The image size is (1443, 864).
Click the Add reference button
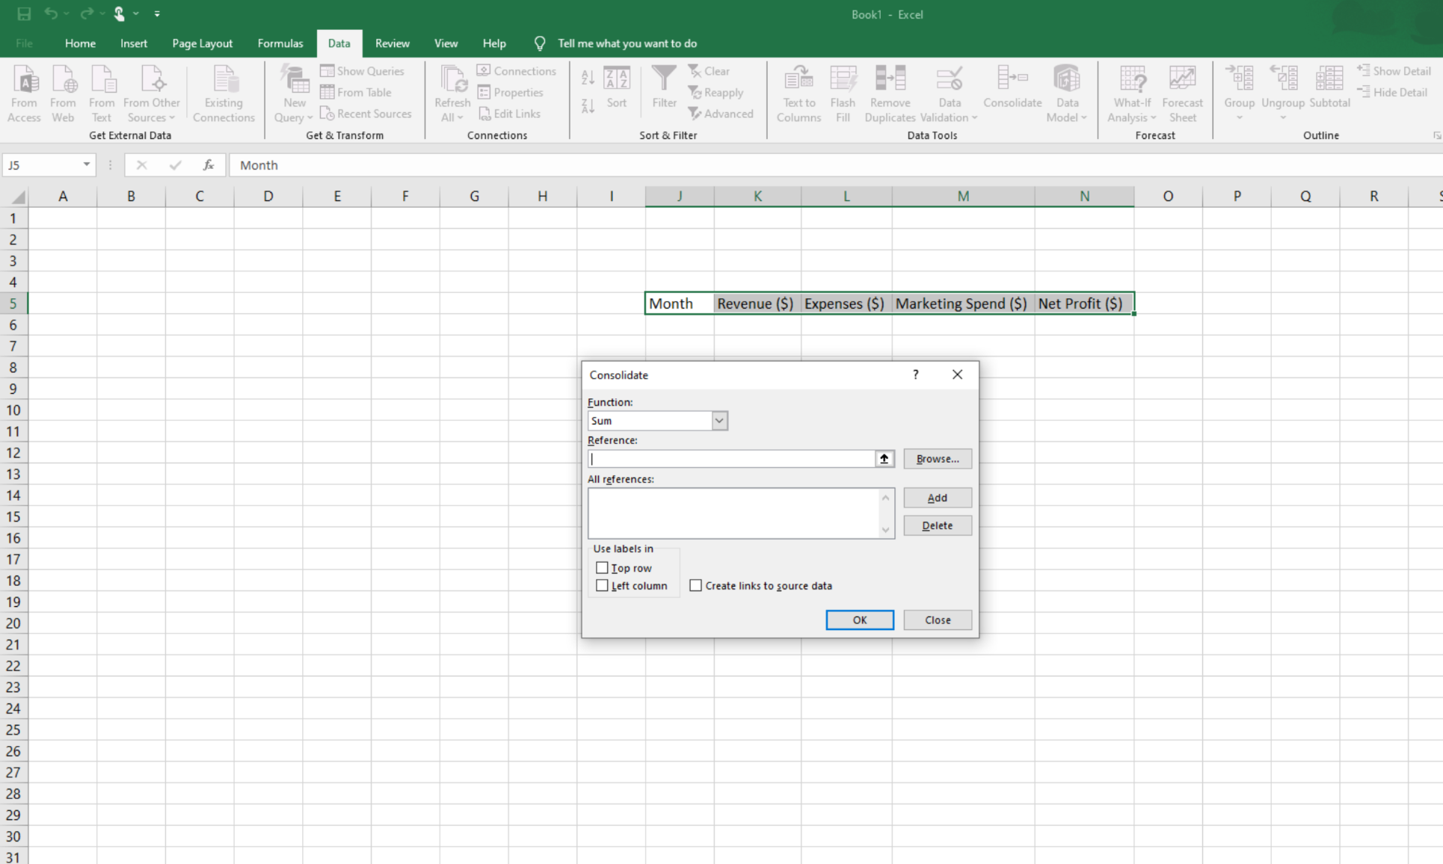coord(938,498)
